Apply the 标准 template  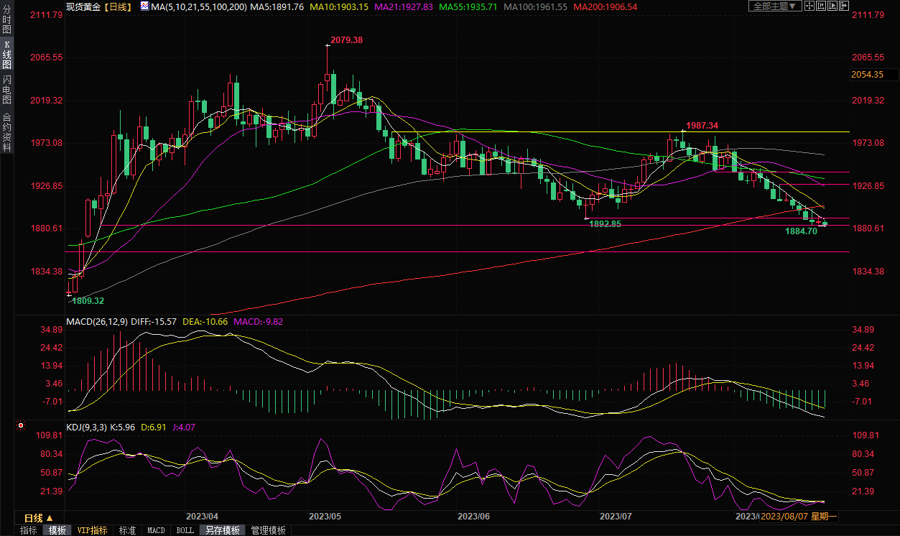tap(127, 530)
